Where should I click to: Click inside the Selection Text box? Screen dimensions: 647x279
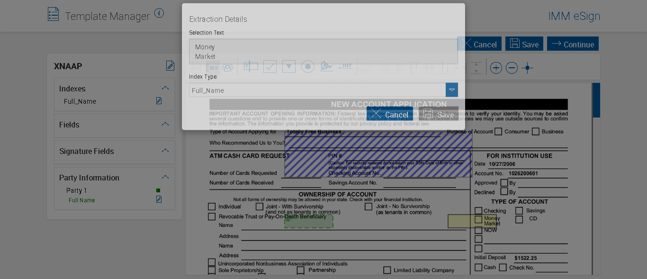coord(323,52)
